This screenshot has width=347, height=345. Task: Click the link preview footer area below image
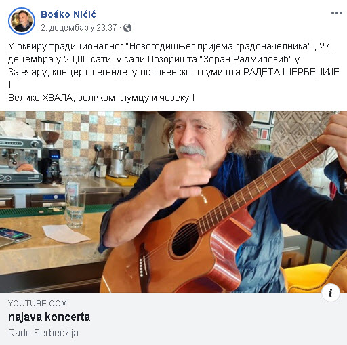pos(173,319)
